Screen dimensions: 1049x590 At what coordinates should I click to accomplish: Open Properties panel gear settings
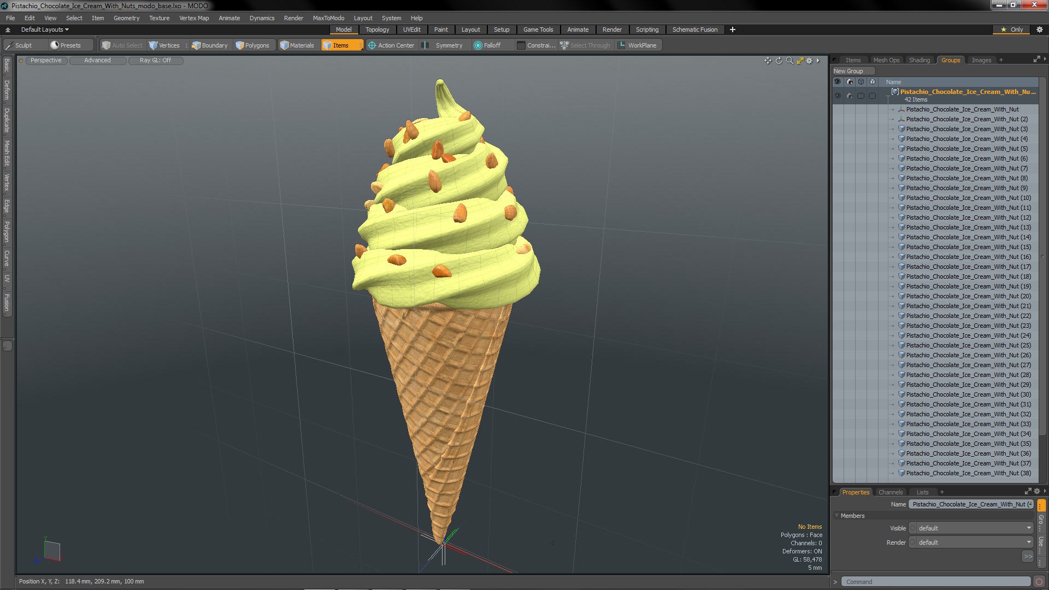[1037, 491]
